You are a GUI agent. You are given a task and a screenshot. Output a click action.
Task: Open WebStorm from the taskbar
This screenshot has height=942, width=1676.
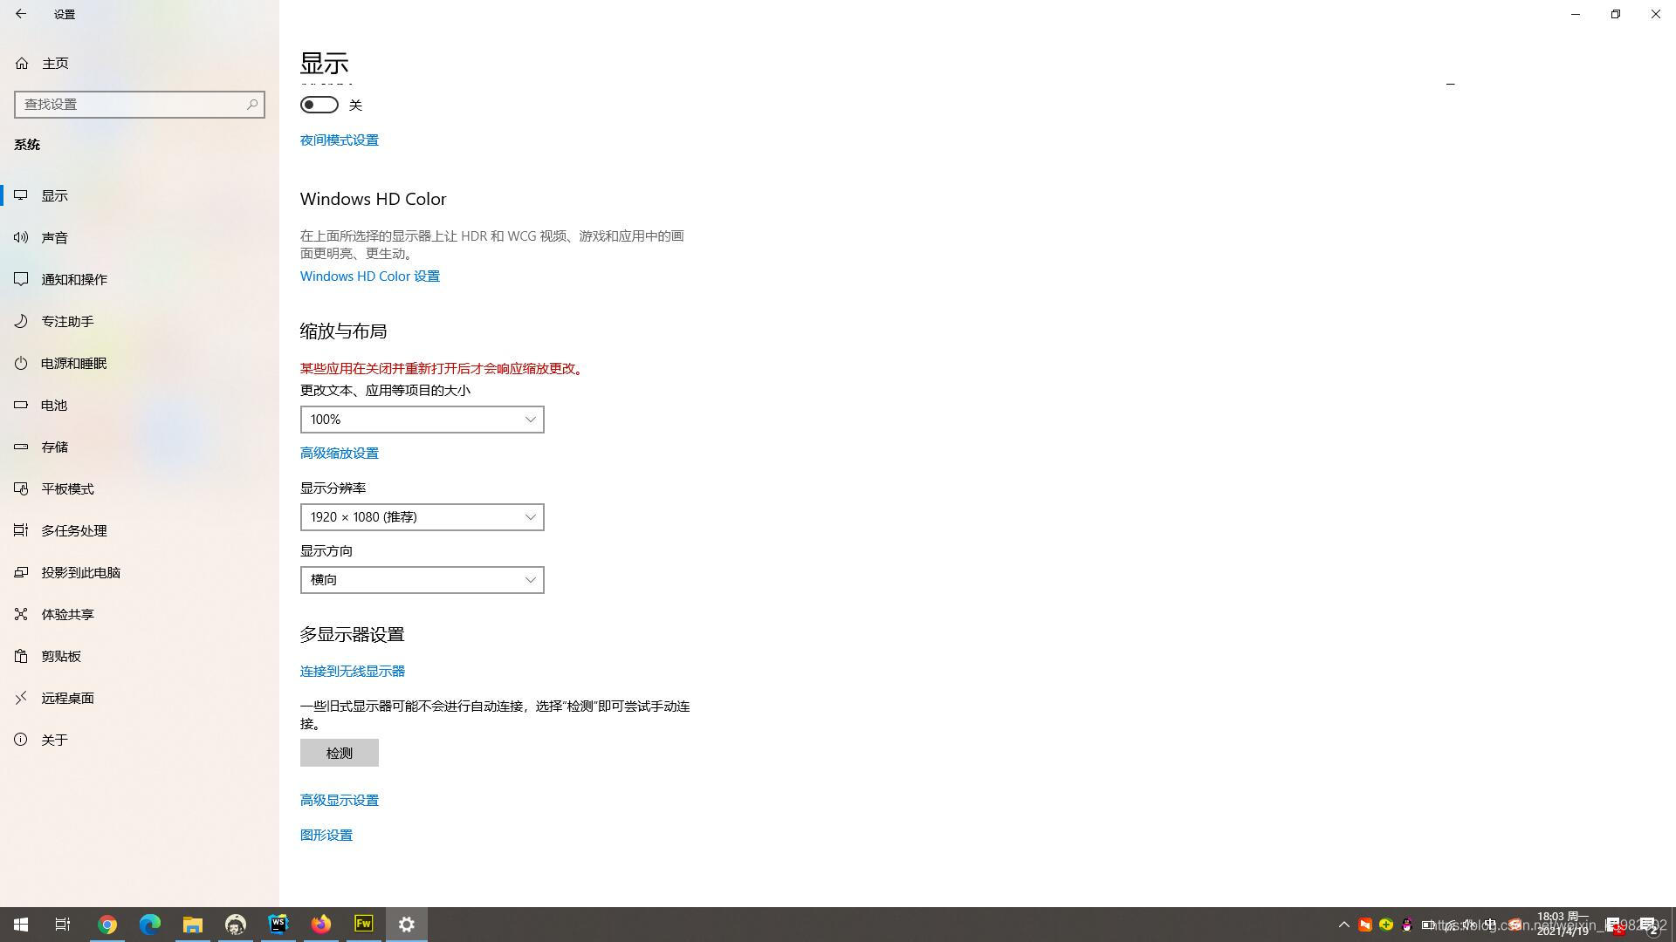(x=278, y=925)
